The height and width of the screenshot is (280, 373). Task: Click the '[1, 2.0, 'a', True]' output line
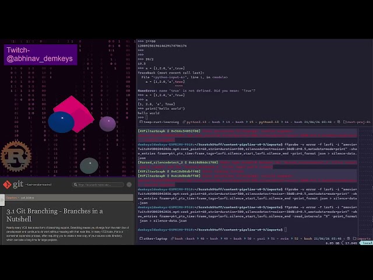coord(156,104)
